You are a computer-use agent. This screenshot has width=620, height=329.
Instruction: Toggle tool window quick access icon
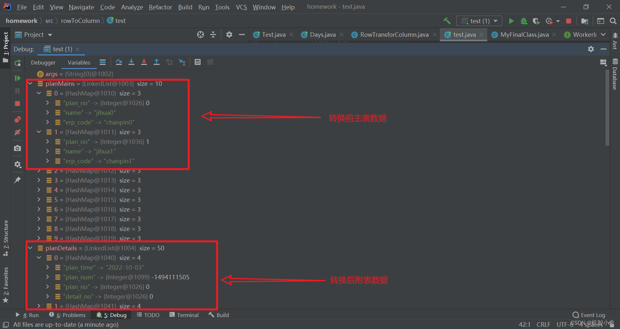pos(6,325)
